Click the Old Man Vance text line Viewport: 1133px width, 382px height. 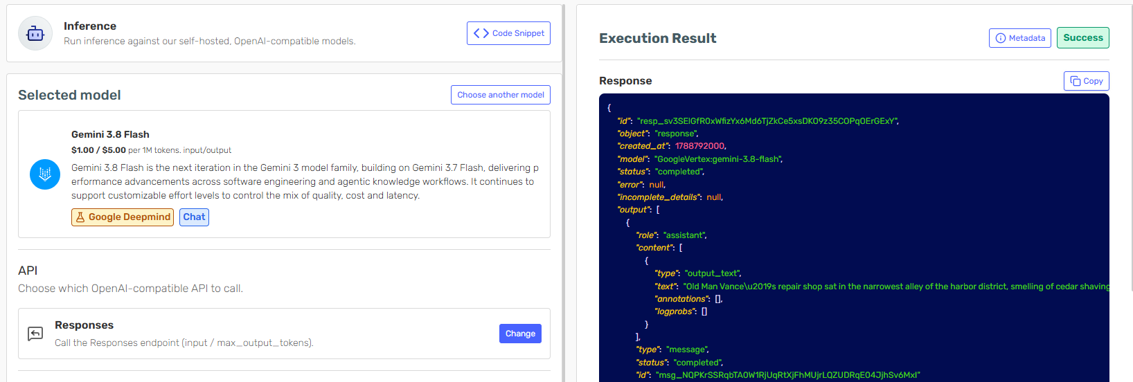(x=882, y=286)
